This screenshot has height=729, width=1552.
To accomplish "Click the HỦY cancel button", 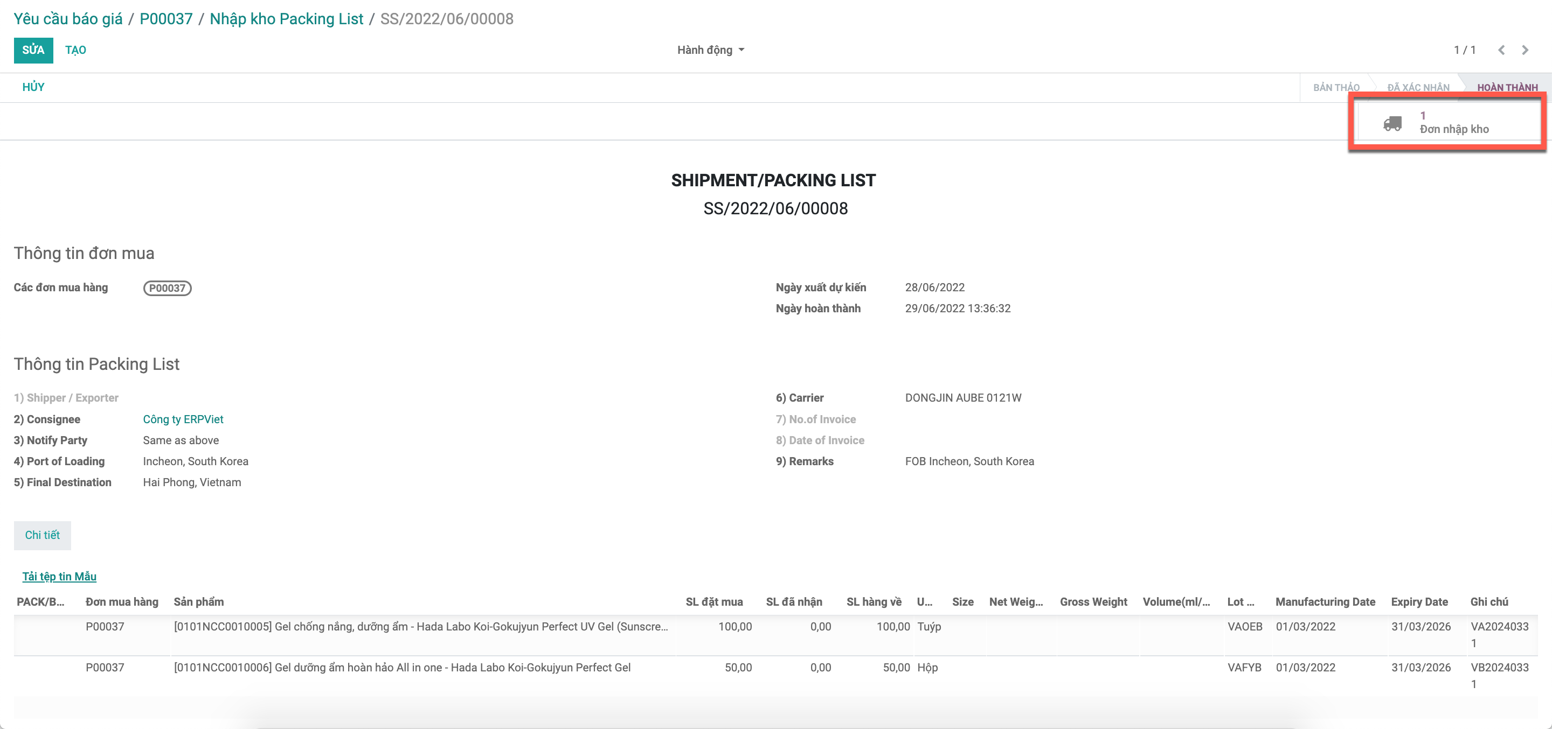I will [33, 87].
